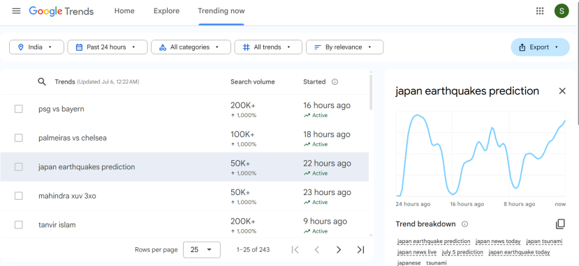Click the Search volume column header
Screen dimensions: 579x266
coord(253,81)
